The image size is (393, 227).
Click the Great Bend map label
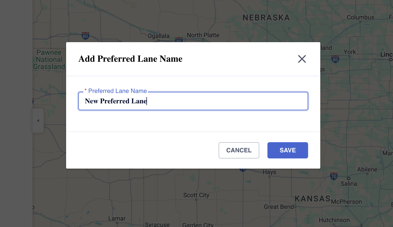pos(279,207)
